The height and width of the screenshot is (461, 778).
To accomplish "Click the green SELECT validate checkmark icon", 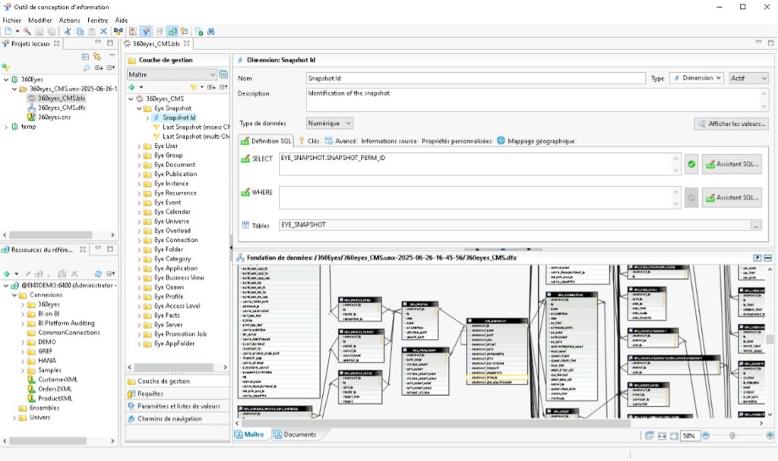I will [x=691, y=163].
